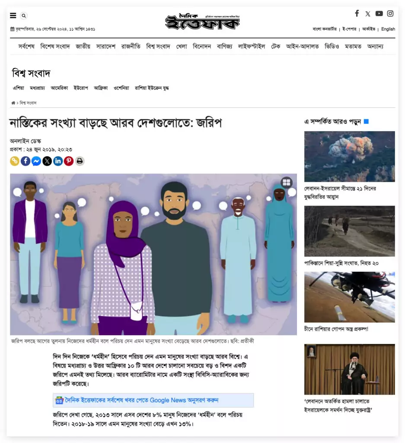405x443 pixels.
Task: Open the Facebook page icon in header
Action: [357, 13]
